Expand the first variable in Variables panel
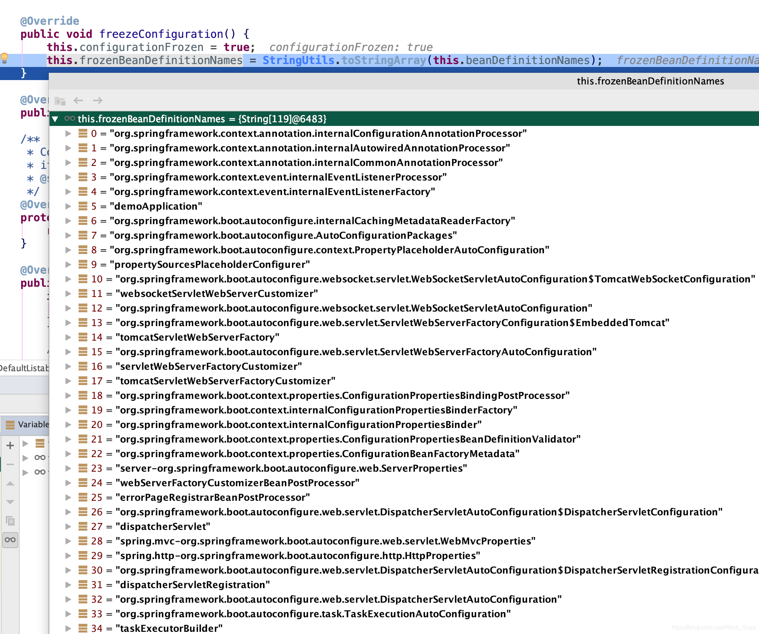Image resolution: width=759 pixels, height=634 pixels. pos(25,443)
